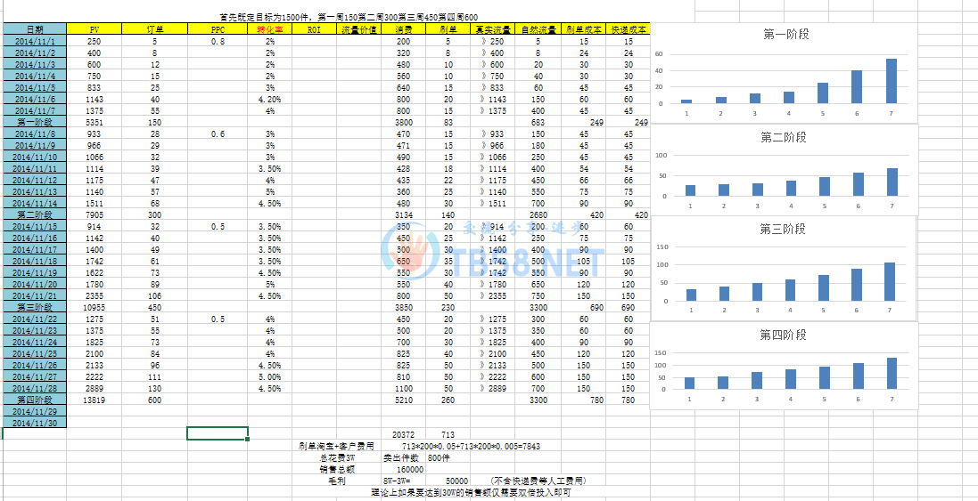Click the 2014/11/1 date cell
Viewport: 978px width, 501px height.
34,42
